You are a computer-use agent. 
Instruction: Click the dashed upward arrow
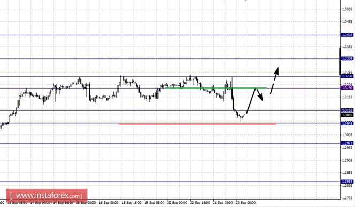click(274, 81)
